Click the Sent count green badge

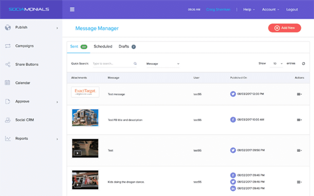[84, 47]
